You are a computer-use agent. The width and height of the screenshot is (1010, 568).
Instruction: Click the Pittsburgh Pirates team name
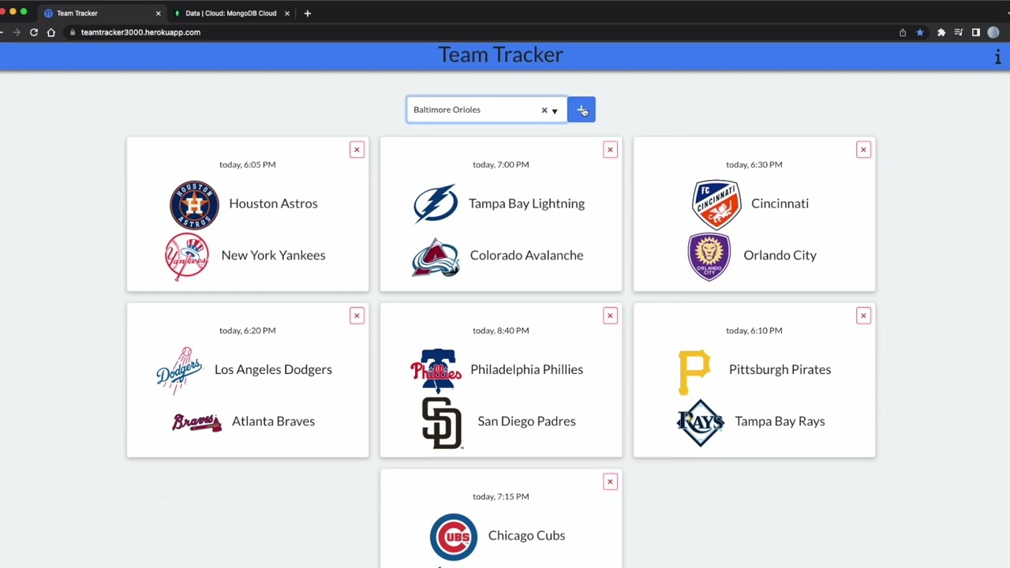pyautogui.click(x=780, y=370)
